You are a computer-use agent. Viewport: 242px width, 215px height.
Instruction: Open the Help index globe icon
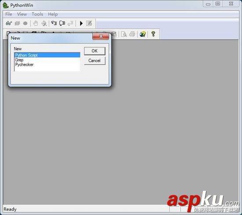pos(143,34)
